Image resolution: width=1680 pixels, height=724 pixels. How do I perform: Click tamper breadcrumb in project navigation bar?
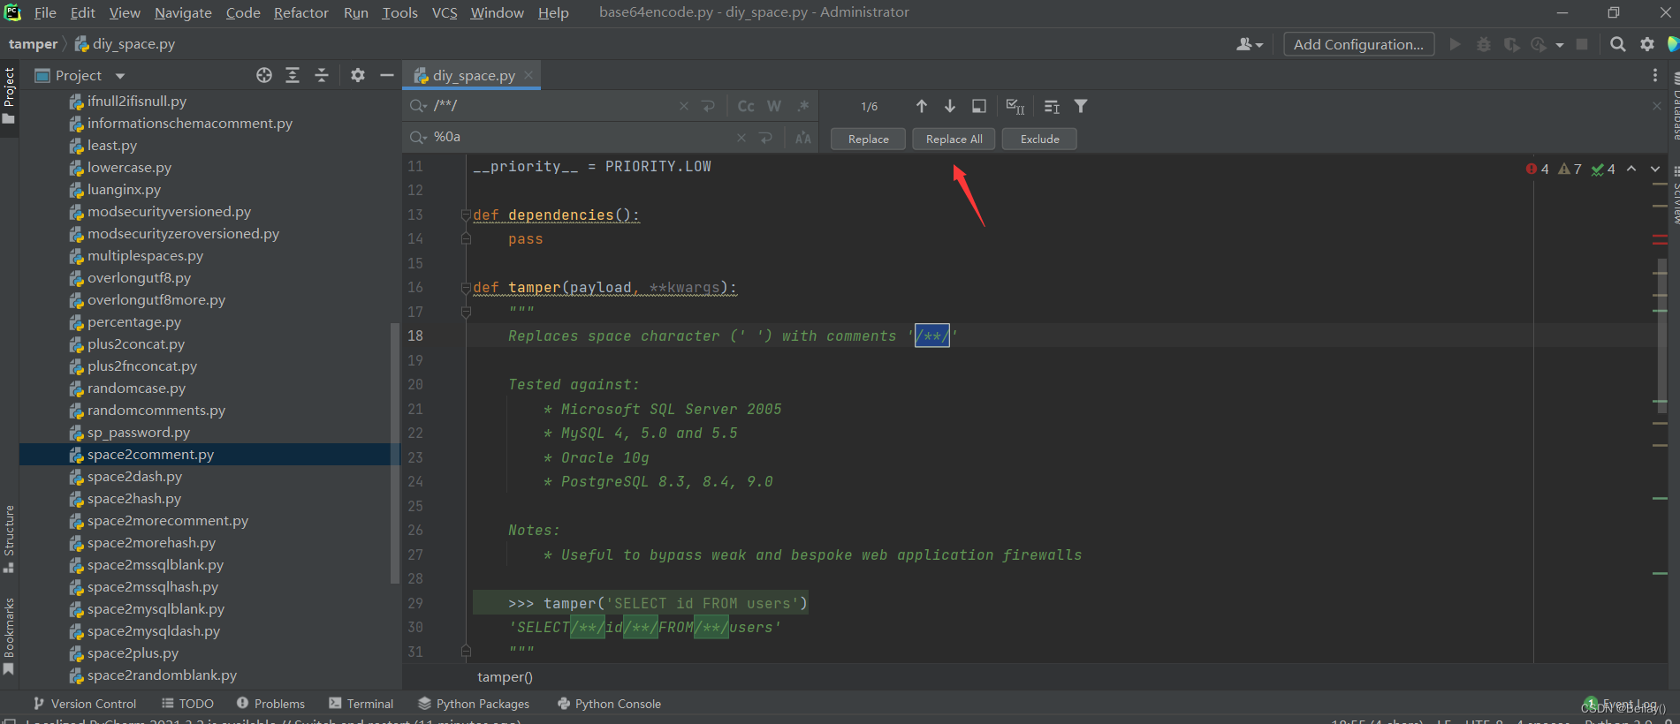pyautogui.click(x=33, y=44)
